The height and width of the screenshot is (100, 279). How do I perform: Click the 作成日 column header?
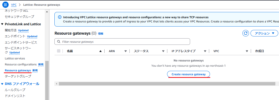pyautogui.click(x=259, y=51)
